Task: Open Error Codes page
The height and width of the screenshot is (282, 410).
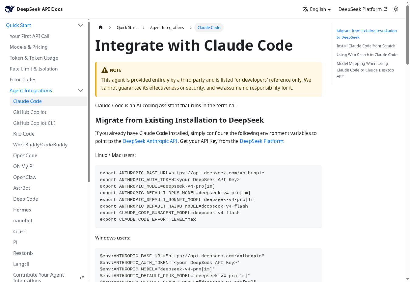Action: coord(23,79)
